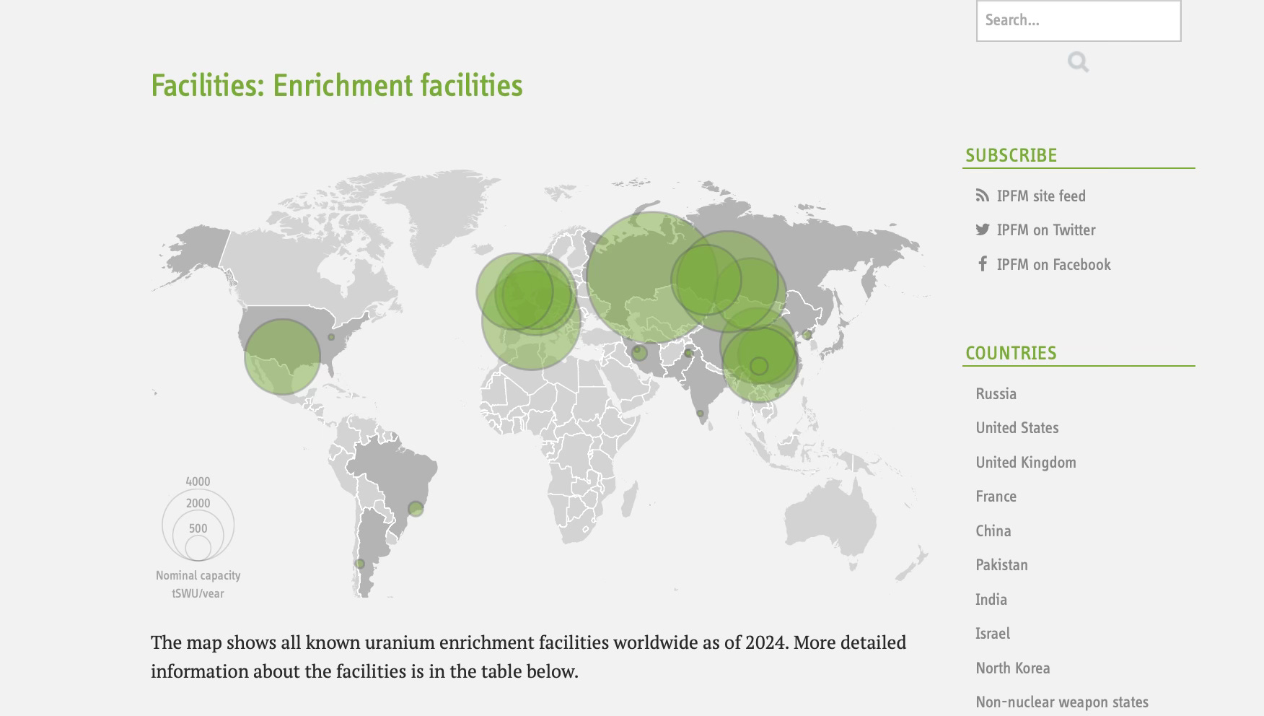
Task: Click the Twitter bird icon
Action: tap(982, 230)
